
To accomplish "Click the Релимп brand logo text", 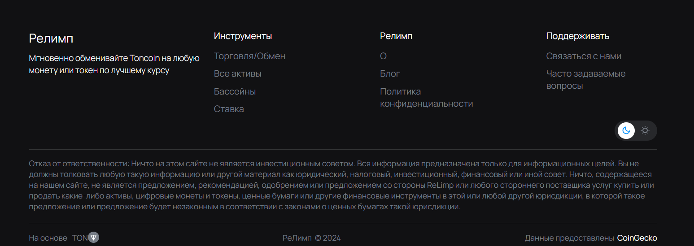I will [51, 38].
